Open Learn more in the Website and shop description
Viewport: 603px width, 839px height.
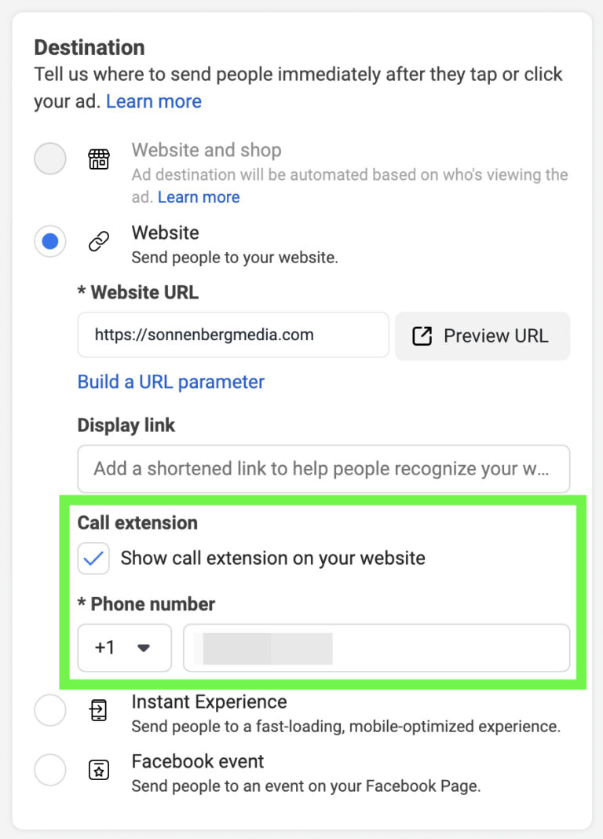pyautogui.click(x=199, y=197)
